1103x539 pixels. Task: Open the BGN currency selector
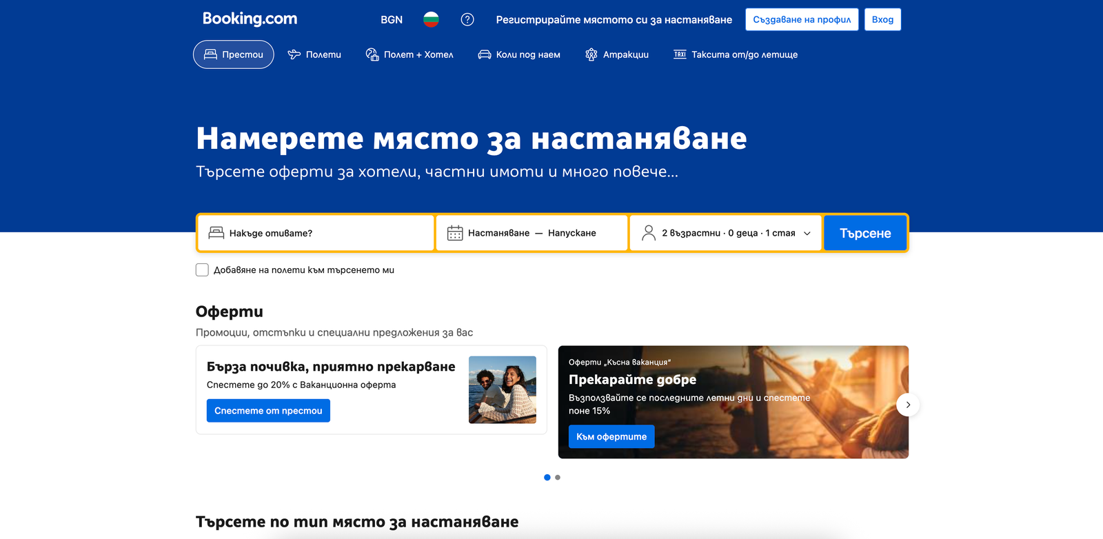(392, 19)
